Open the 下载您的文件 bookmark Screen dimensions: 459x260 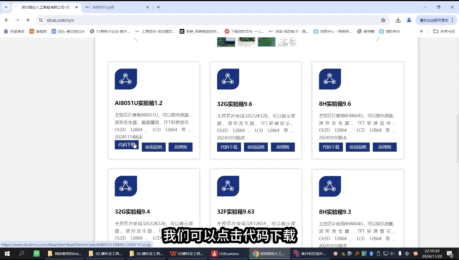click(x=244, y=31)
